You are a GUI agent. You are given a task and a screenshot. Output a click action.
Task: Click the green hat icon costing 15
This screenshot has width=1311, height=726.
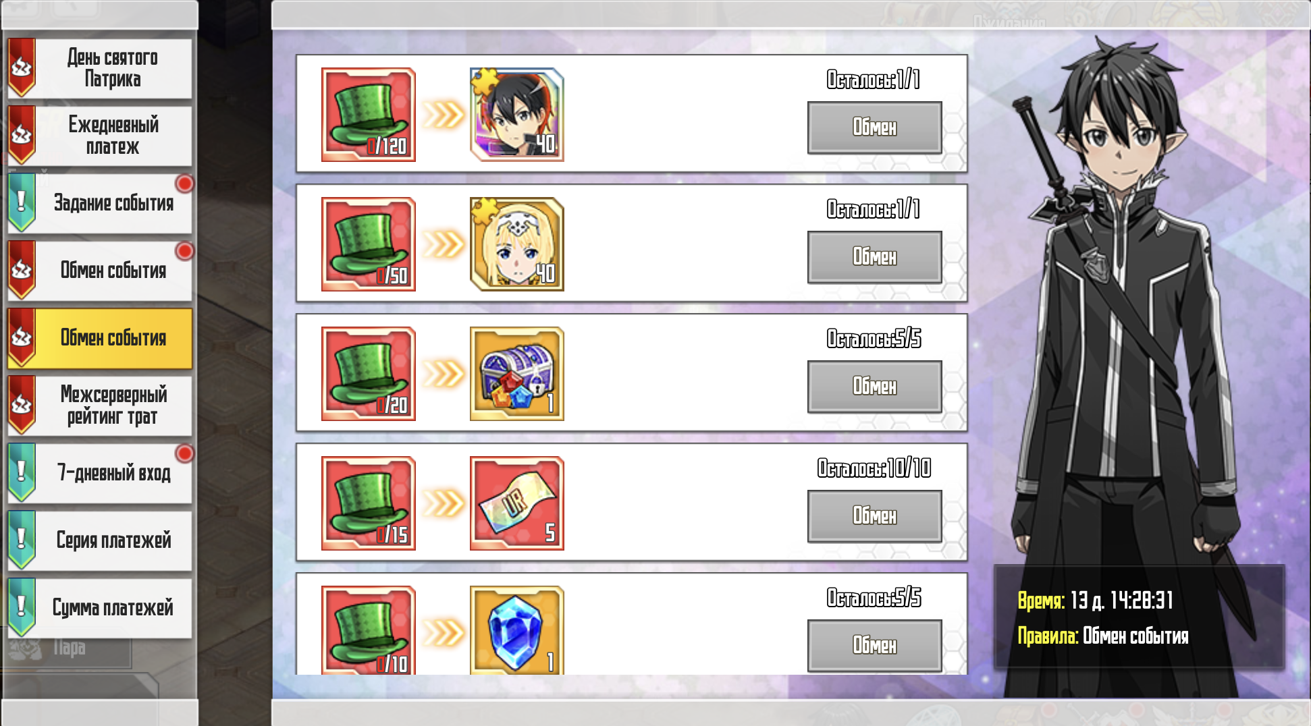[369, 503]
